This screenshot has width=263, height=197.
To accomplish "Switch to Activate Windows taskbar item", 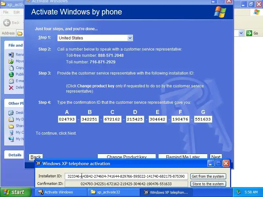I will (61, 192).
